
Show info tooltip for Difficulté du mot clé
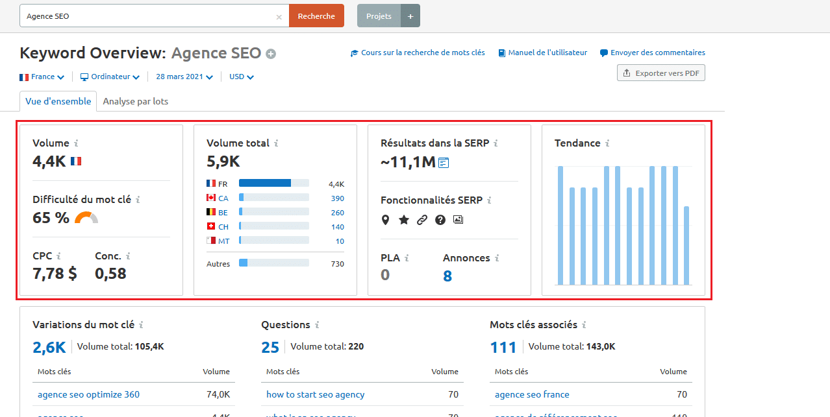[138, 200]
